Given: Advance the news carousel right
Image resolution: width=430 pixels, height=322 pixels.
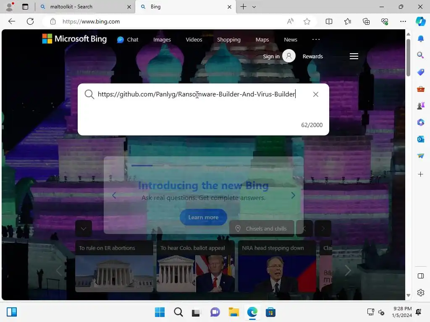Looking at the screenshot, I should [347, 270].
